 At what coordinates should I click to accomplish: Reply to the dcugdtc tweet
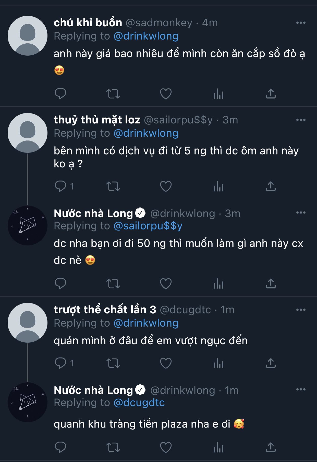click(x=60, y=363)
